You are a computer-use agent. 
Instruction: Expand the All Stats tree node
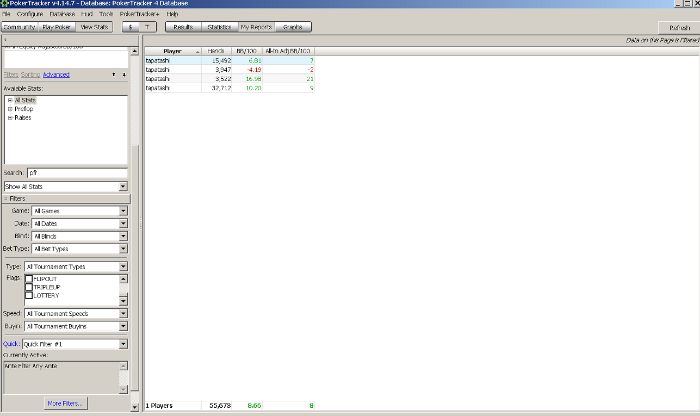10,100
